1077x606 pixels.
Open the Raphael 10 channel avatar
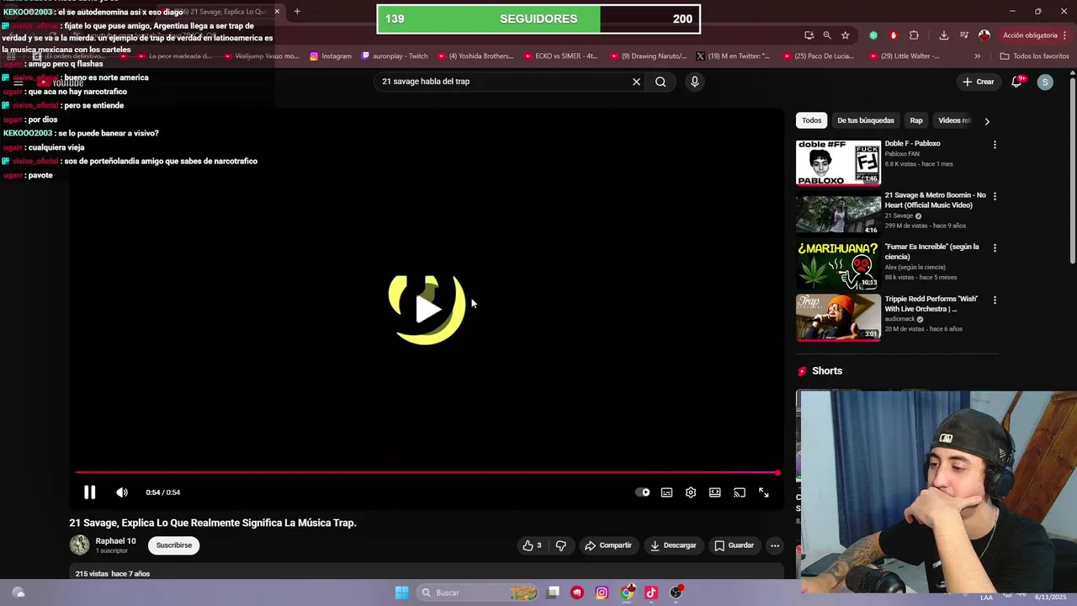[x=79, y=545]
